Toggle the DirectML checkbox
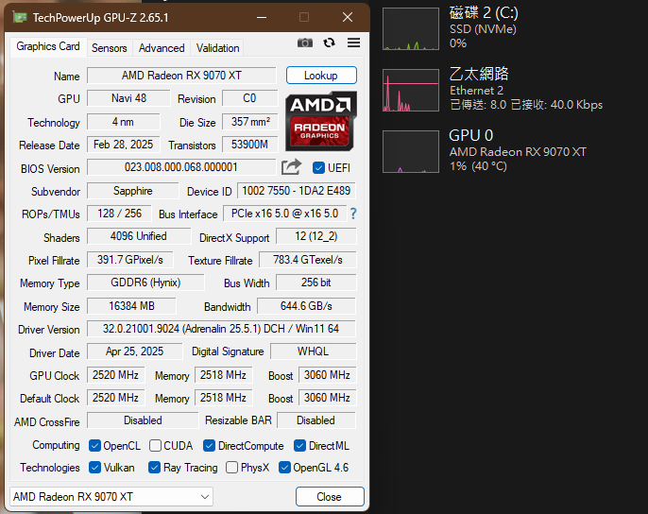Screen dimensions: 648x514 299,445
